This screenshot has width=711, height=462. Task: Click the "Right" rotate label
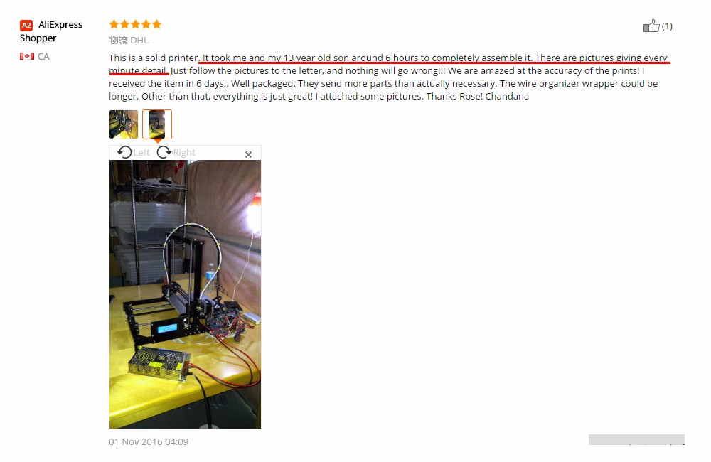coord(183,153)
